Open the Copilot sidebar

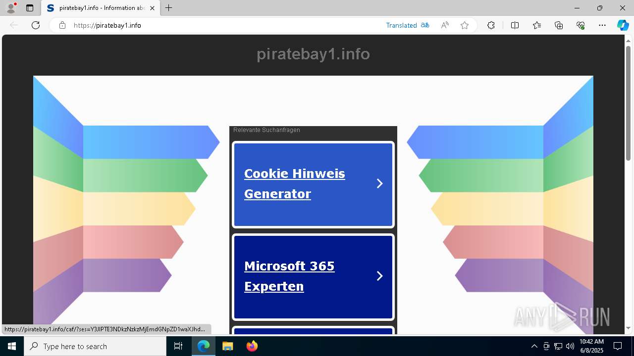(x=623, y=25)
